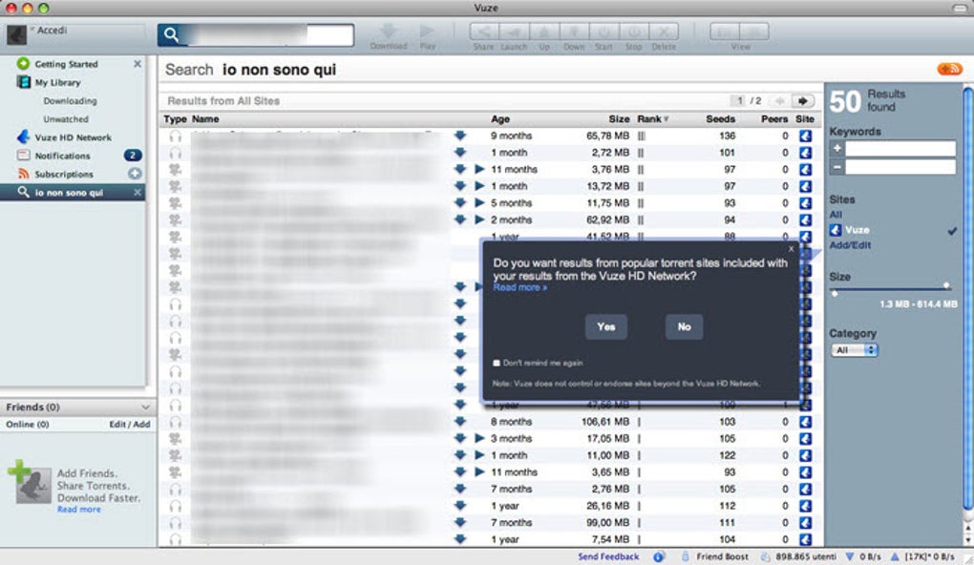Open Getting Started in sidebar
The width and height of the screenshot is (974, 565).
pos(66,64)
